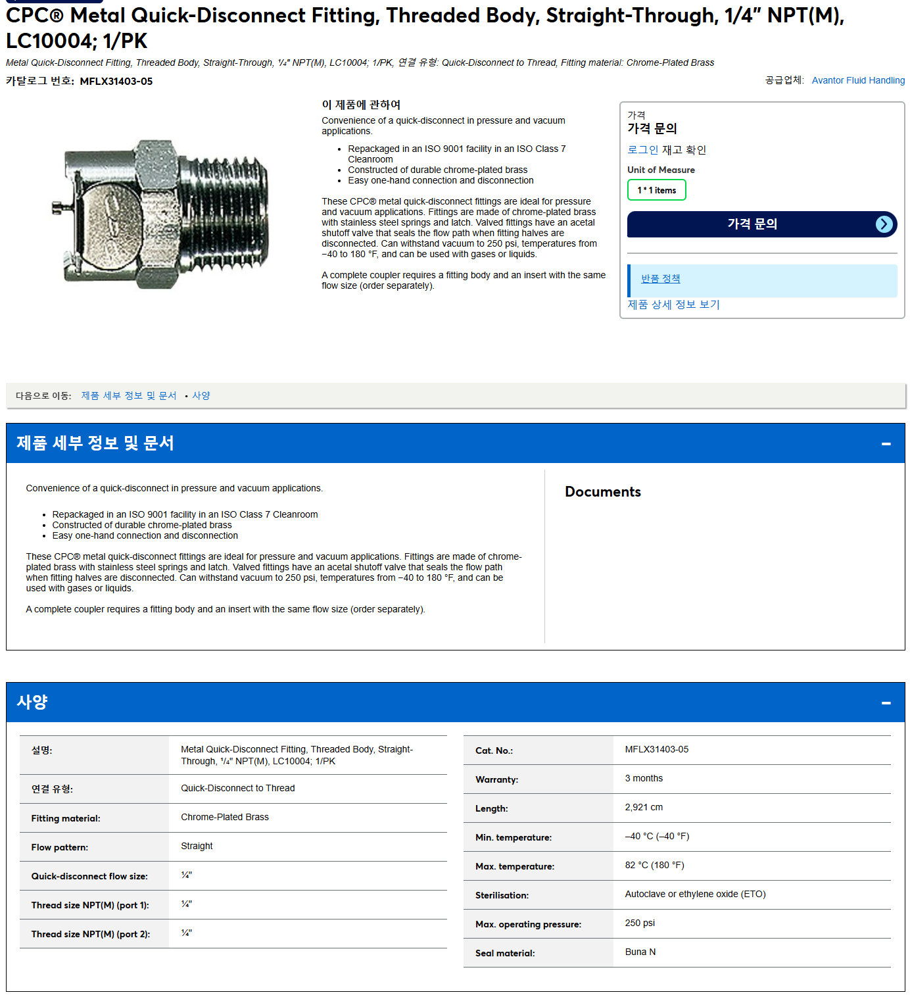Click the 사양 section header bar
Viewport: 910px width, 1005px height.
[x=455, y=702]
